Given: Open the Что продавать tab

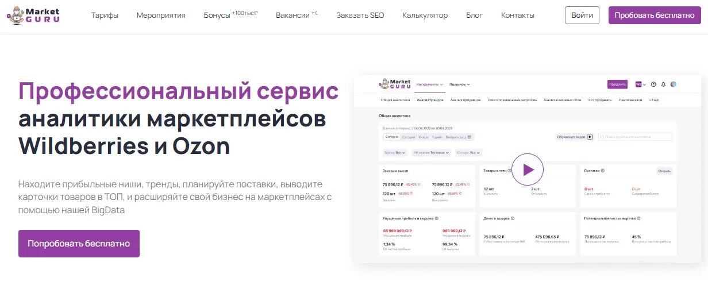Looking at the screenshot, I should click(x=600, y=100).
